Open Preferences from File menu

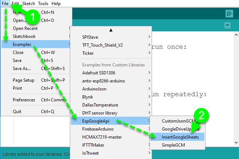pos(36,100)
